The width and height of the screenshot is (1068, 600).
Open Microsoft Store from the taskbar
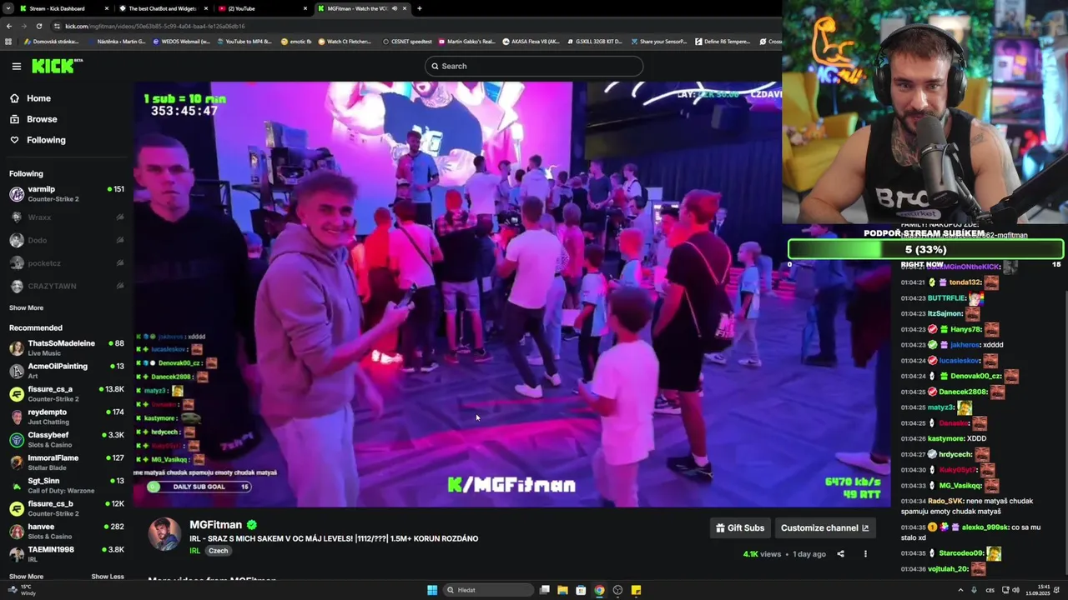581,590
